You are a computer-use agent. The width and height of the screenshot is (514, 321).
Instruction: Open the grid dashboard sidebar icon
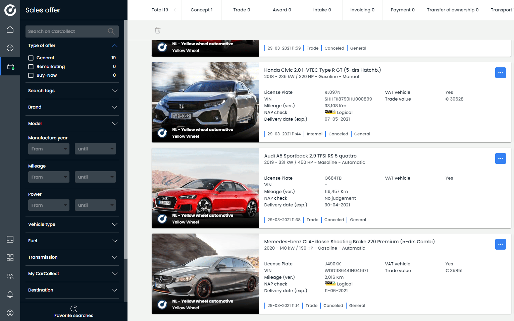(x=10, y=258)
